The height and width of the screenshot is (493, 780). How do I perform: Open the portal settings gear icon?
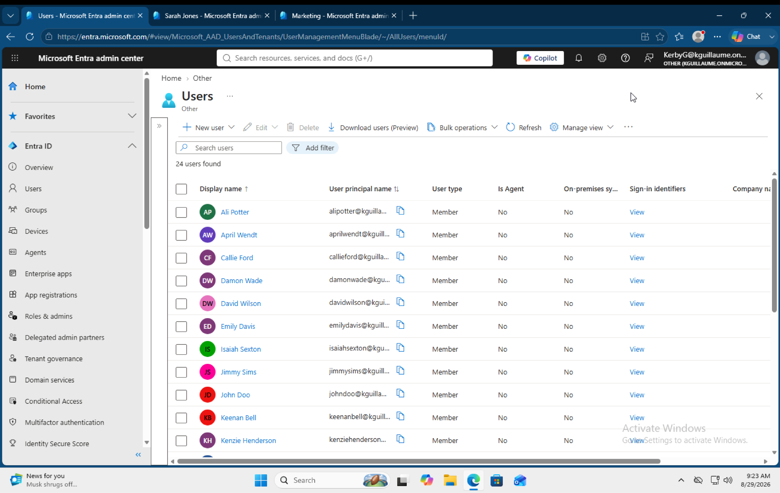[x=602, y=58]
